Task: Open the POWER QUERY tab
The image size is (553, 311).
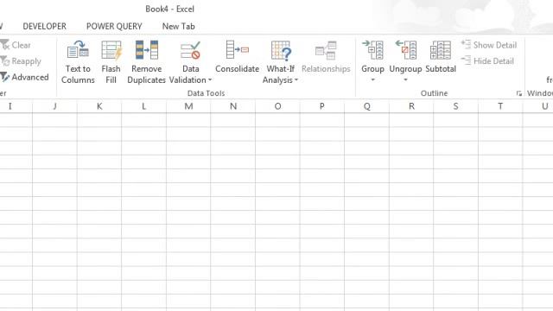Action: tap(114, 26)
